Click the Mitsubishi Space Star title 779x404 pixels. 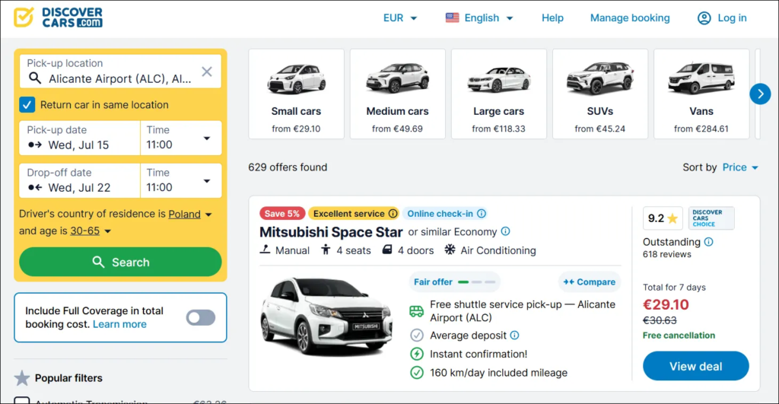point(331,232)
